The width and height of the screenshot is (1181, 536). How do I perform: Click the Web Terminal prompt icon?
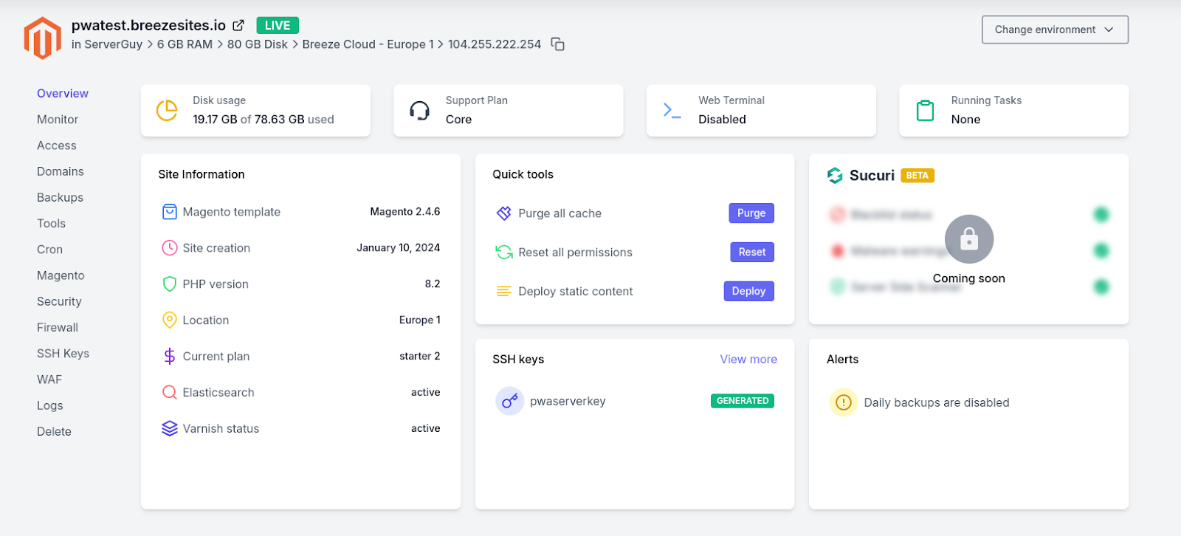point(672,111)
